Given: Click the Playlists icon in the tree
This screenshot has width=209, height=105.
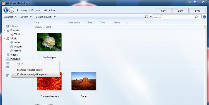Looking at the screenshot, I should (8, 31).
